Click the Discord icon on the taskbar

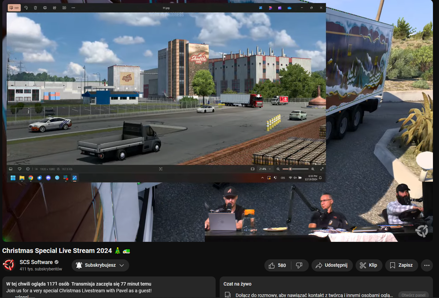coord(48,178)
